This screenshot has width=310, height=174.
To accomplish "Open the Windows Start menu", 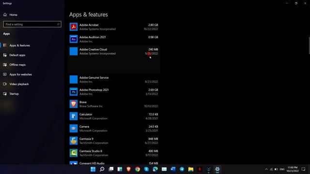I will pyautogui.click(x=93, y=169).
